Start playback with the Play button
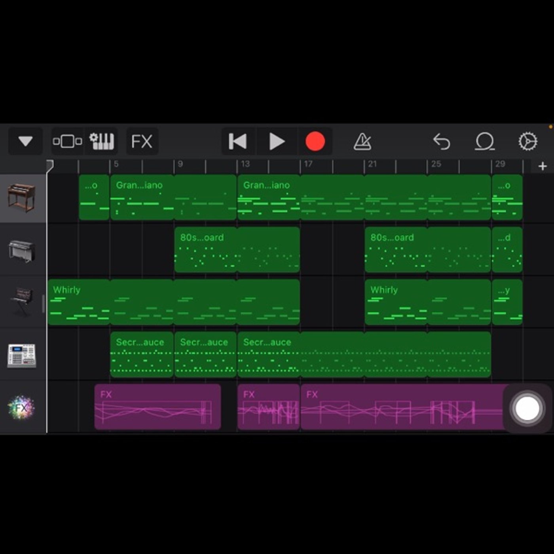The width and height of the screenshot is (554, 554). [x=277, y=141]
